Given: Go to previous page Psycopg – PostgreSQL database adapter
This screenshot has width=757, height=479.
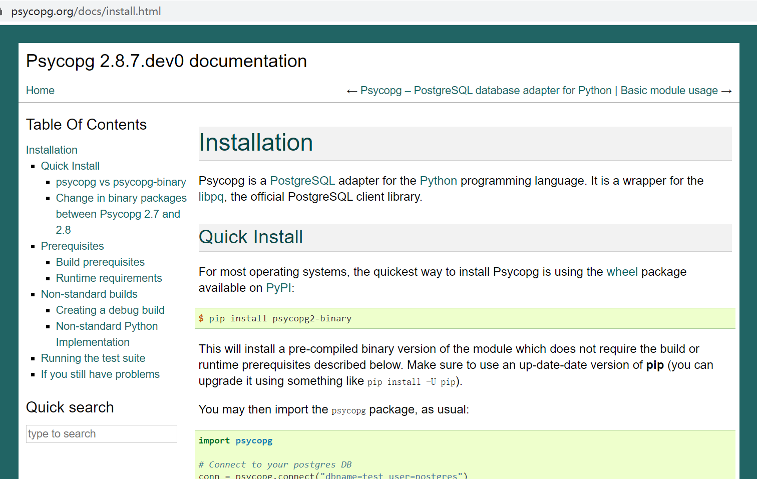Looking at the screenshot, I should click(486, 91).
